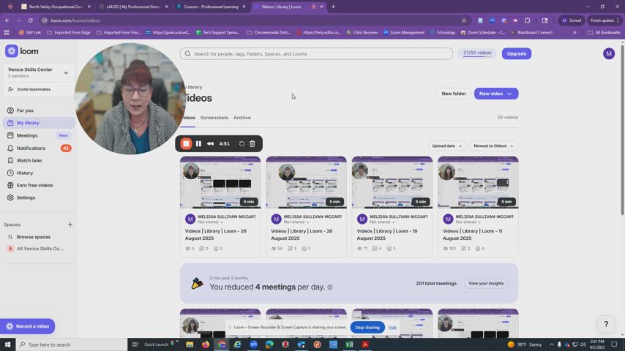Image resolution: width=625 pixels, height=351 pixels.
Task: Rewind the recording in control bar
Action: point(210,143)
